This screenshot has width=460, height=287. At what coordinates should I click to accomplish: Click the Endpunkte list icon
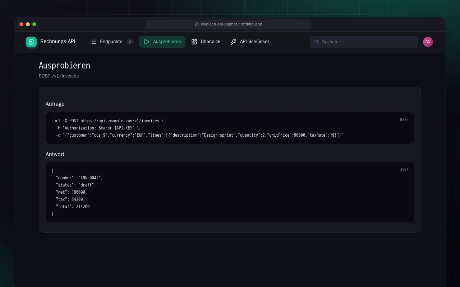[93, 42]
